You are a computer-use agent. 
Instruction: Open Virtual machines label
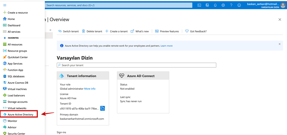click(17, 89)
